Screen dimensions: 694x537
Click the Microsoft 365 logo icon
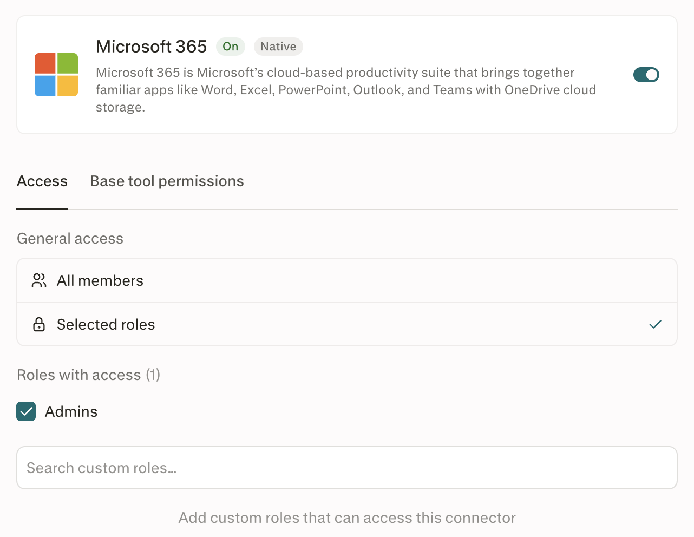56,75
